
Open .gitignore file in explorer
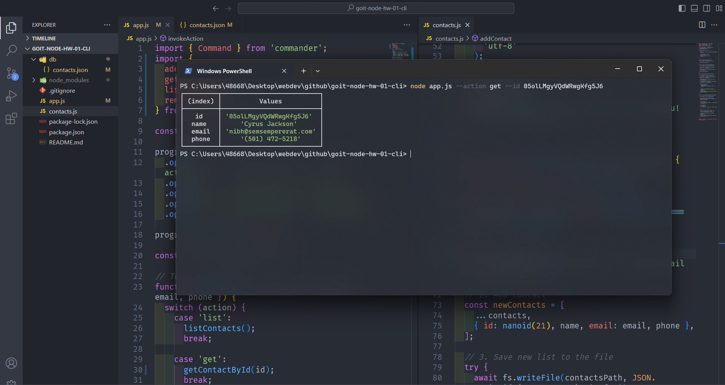click(x=71, y=90)
